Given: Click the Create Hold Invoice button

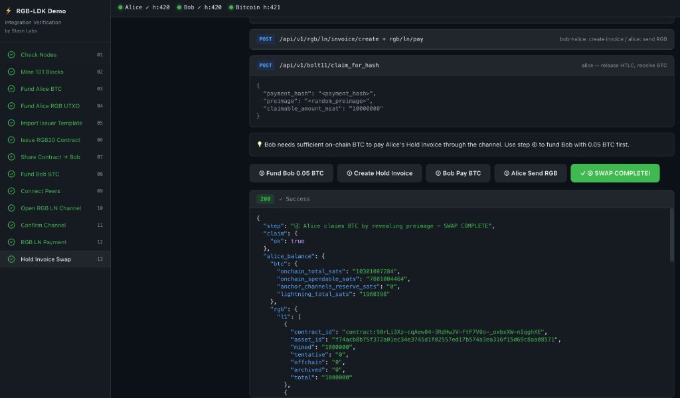Looking at the screenshot, I should click(379, 173).
